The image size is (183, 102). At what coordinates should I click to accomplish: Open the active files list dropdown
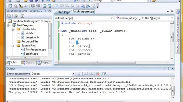pos(168,11)
